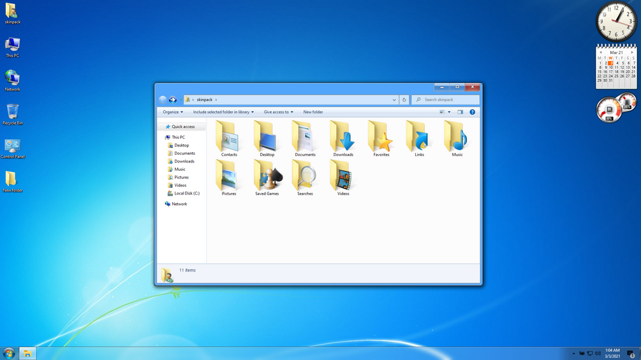
Task: Click the CPU meter gadget
Action: [609, 110]
